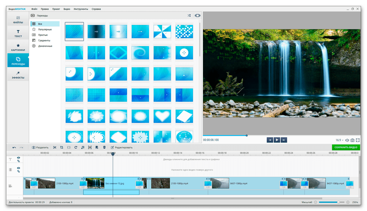Click the undo arrow icon

click(14, 147)
